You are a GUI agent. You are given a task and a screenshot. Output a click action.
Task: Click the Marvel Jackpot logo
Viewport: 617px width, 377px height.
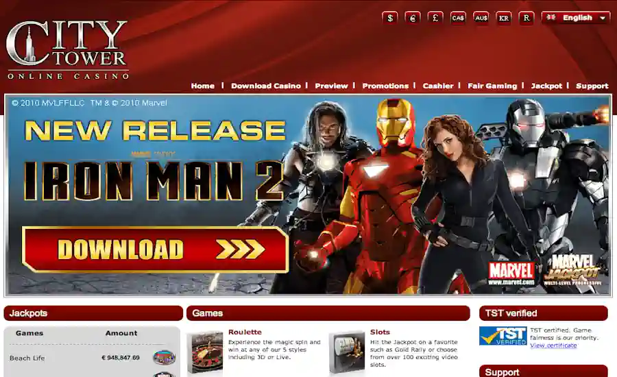pos(573,270)
